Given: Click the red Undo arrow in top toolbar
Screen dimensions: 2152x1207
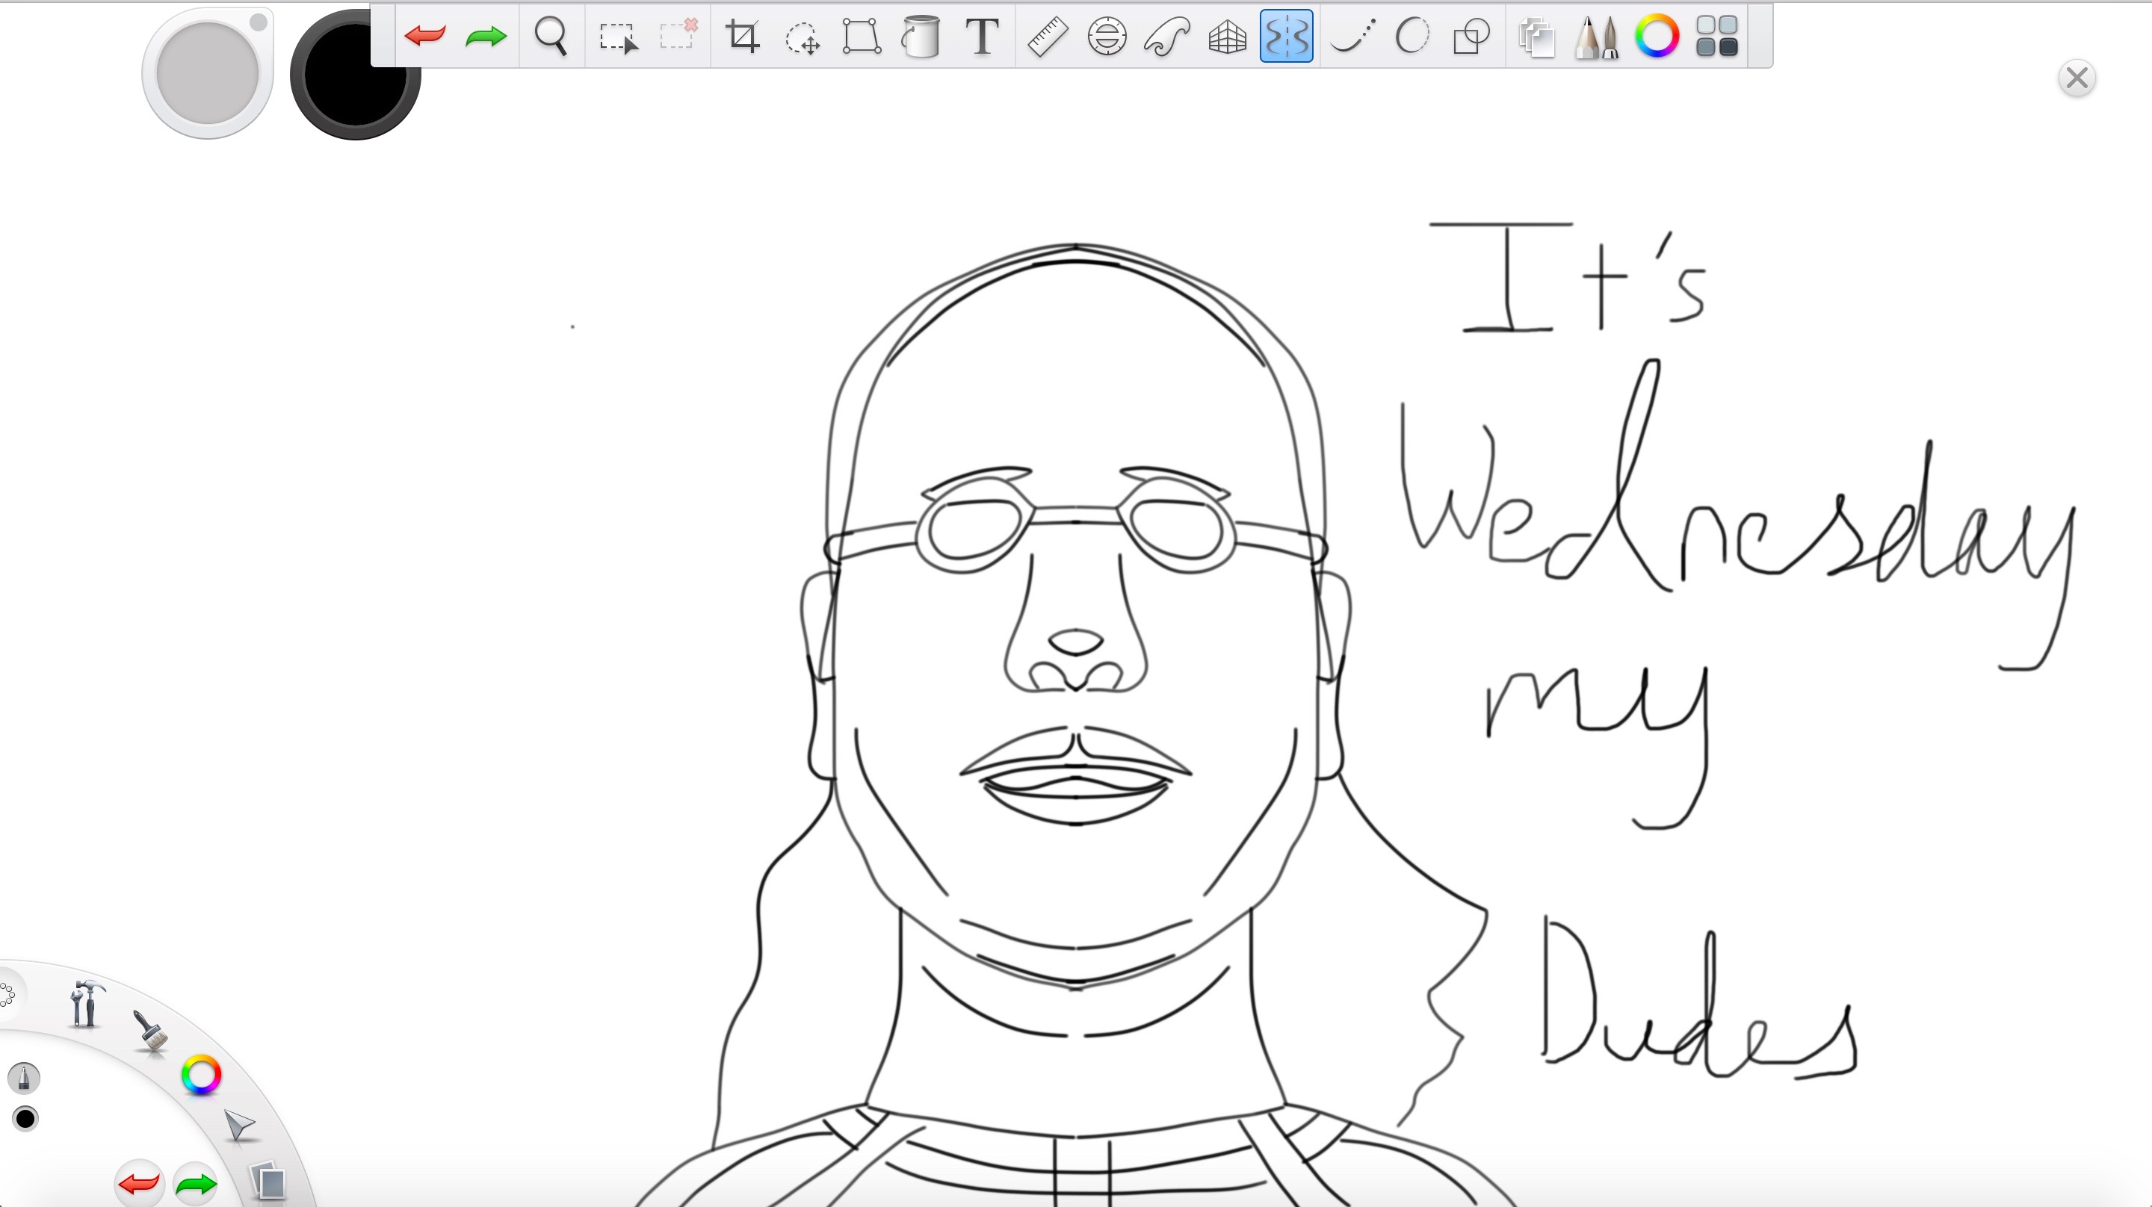Looking at the screenshot, I should coord(424,36).
